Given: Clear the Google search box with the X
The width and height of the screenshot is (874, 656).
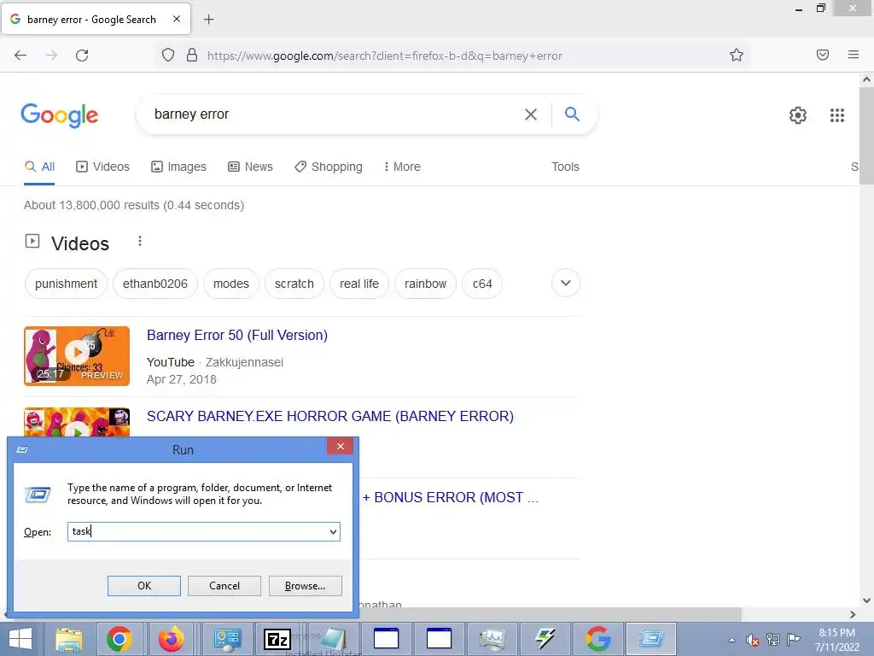Looking at the screenshot, I should (x=531, y=114).
